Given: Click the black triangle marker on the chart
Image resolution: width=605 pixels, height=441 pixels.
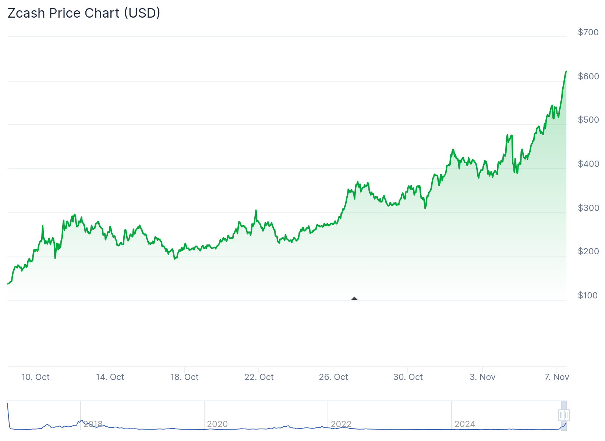Looking at the screenshot, I should [354, 298].
